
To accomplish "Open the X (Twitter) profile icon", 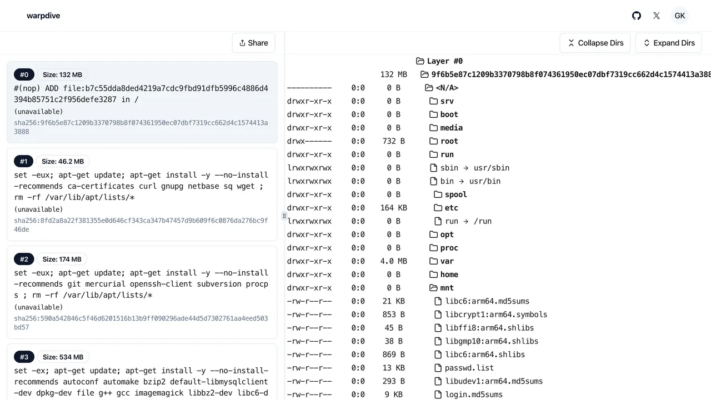I will [656, 16].
